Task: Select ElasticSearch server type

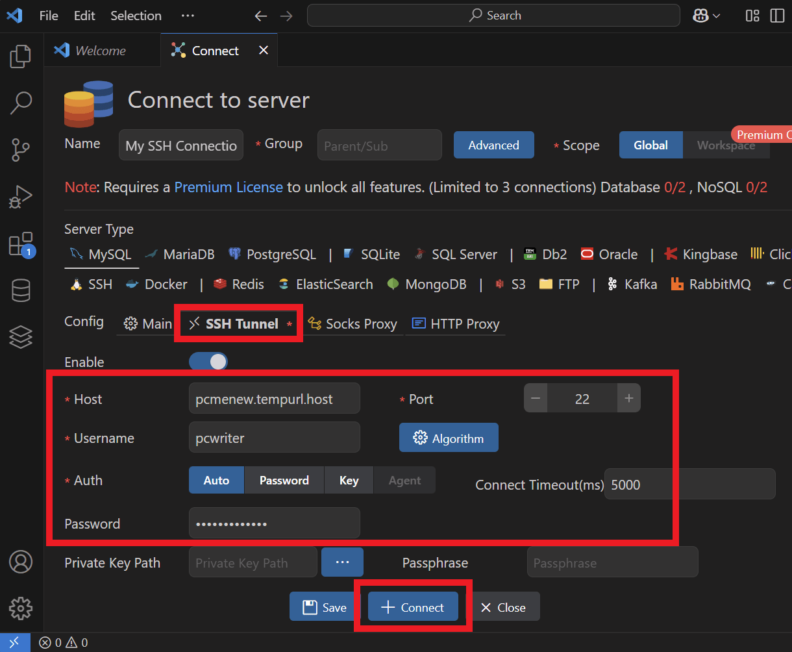Action: tap(325, 284)
